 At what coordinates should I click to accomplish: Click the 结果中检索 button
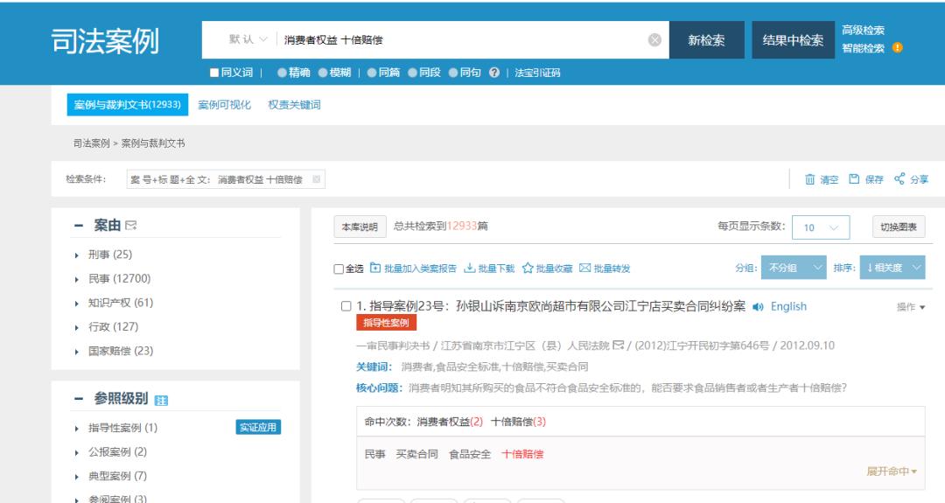(793, 39)
